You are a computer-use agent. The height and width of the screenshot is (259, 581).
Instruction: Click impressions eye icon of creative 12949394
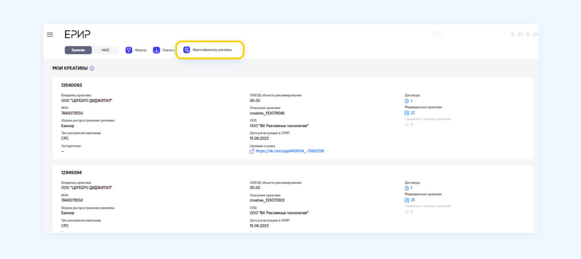click(407, 212)
